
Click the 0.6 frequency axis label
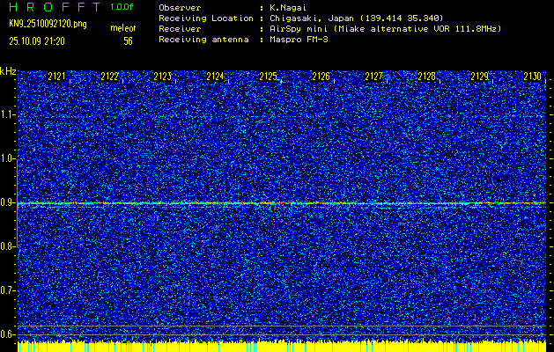(8, 334)
